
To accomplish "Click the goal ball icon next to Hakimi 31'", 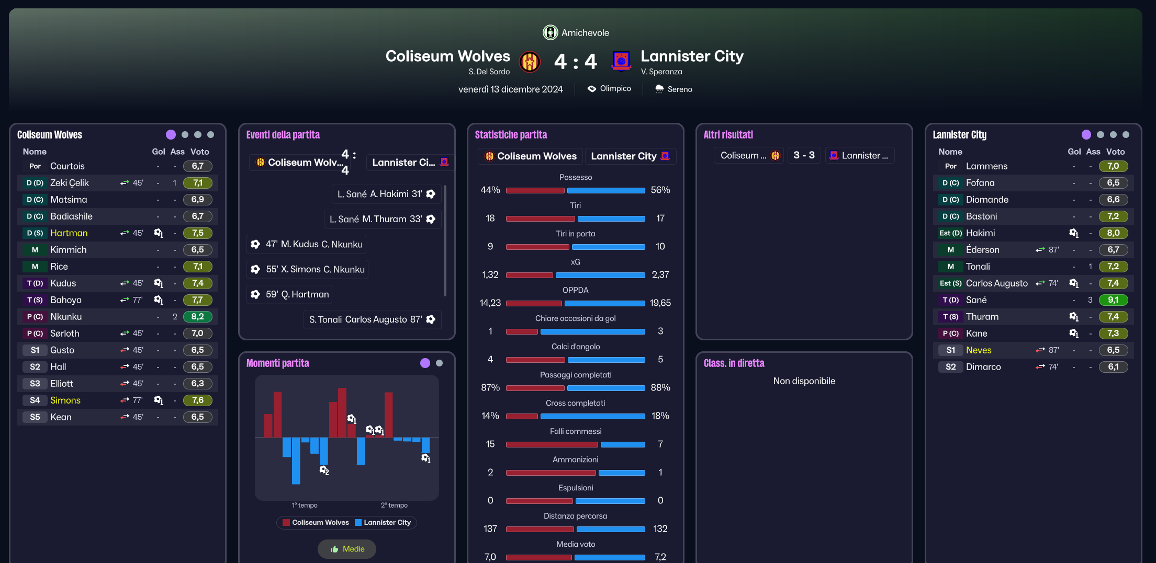I will [431, 194].
